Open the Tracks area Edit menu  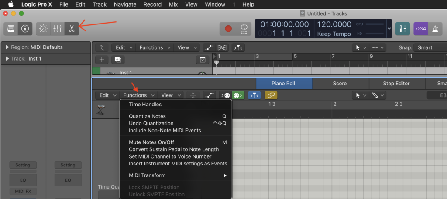[124, 47]
